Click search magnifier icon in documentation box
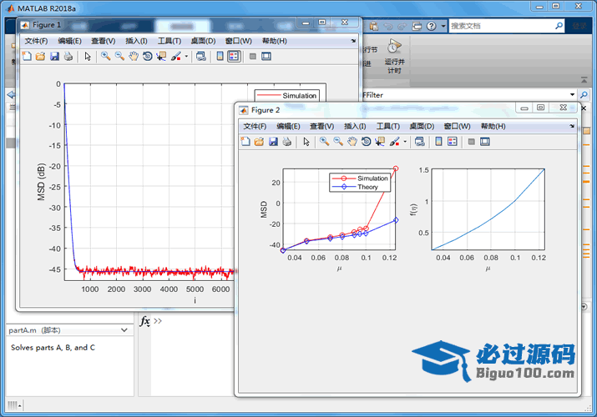The height and width of the screenshot is (417, 597). (x=559, y=26)
